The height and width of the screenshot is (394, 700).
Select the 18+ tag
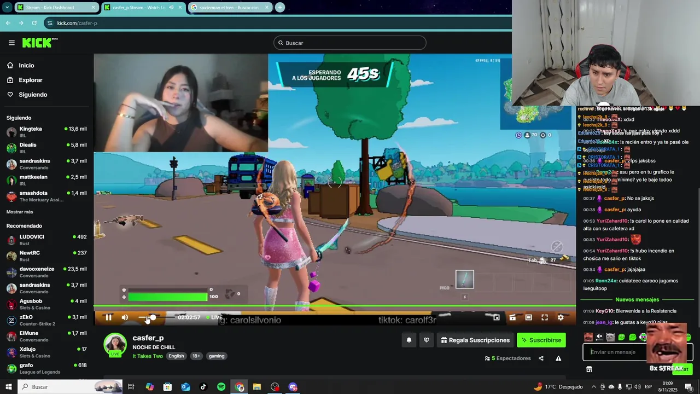(196, 356)
